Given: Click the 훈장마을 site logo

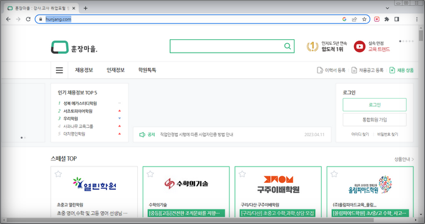Looking at the screenshot, I should click(x=74, y=48).
